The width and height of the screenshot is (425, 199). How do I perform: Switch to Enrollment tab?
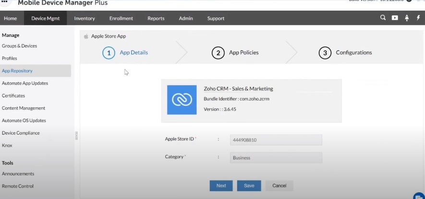point(121,18)
